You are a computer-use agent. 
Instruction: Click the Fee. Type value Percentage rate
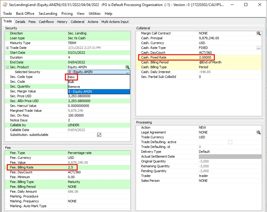tap(80, 153)
